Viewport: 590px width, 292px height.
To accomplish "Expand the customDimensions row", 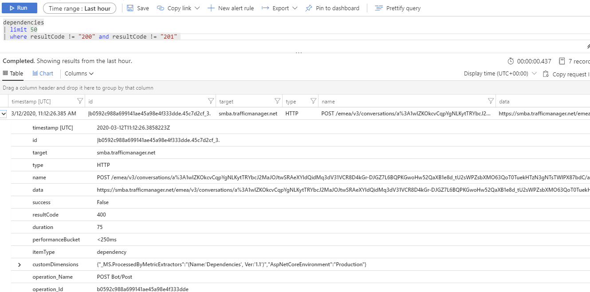I will [x=19, y=264].
